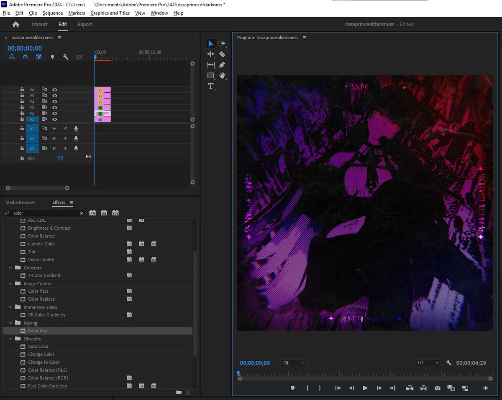Collapse the Keying folder
The image size is (502, 400).
10,323
